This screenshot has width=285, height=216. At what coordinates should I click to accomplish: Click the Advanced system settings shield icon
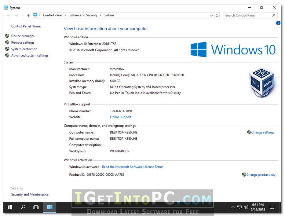[7, 56]
